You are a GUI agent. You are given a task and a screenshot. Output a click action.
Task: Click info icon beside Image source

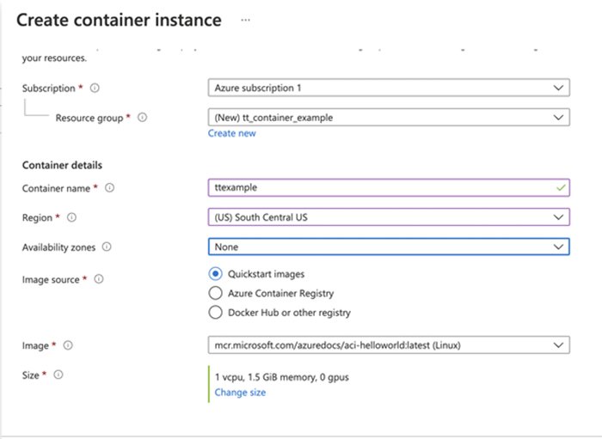[x=97, y=279]
